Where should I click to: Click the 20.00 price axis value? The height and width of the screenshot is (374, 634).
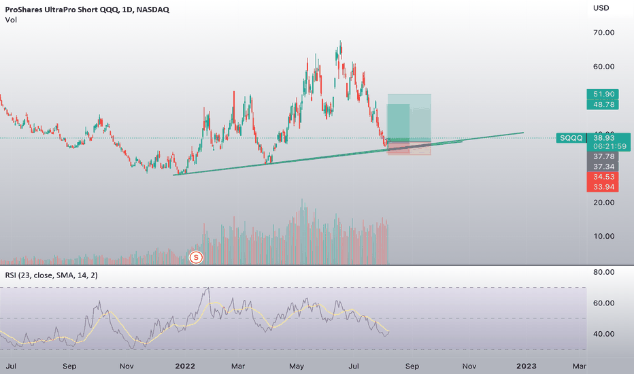[603, 203]
